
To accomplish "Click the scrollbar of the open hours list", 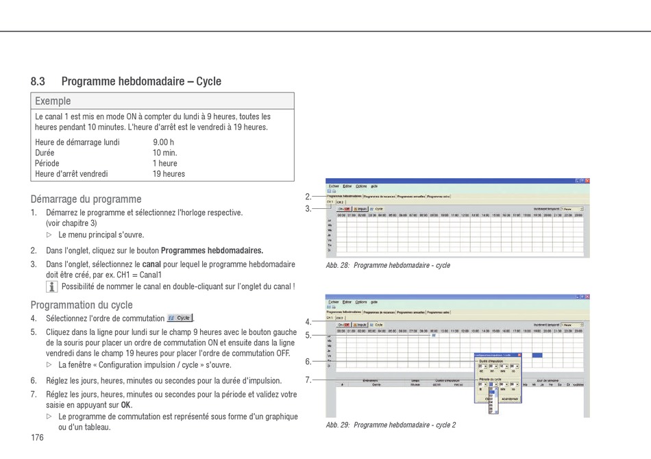I will pyautogui.click(x=497, y=400).
